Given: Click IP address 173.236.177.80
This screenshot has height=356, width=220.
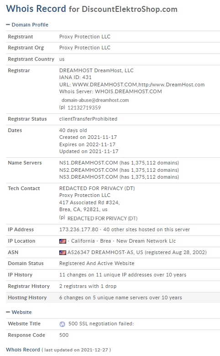Looking at the screenshot, I should click(79, 229).
